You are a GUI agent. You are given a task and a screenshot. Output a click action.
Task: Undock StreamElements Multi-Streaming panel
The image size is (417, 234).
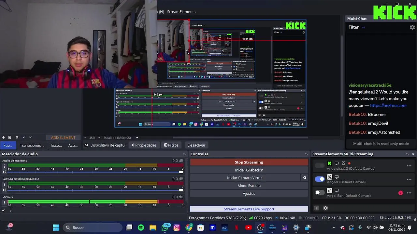pos(407,154)
